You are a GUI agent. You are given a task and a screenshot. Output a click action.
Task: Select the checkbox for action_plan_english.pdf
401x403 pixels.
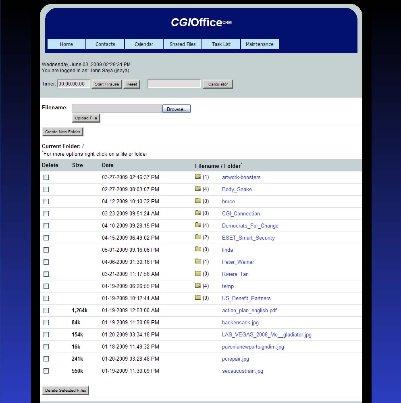(x=46, y=310)
